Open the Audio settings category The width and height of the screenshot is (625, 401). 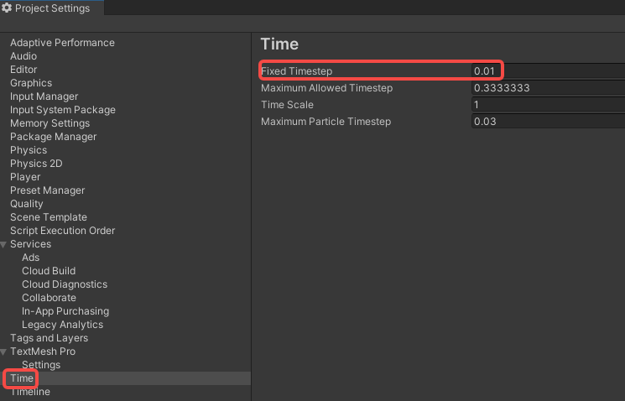click(x=23, y=56)
